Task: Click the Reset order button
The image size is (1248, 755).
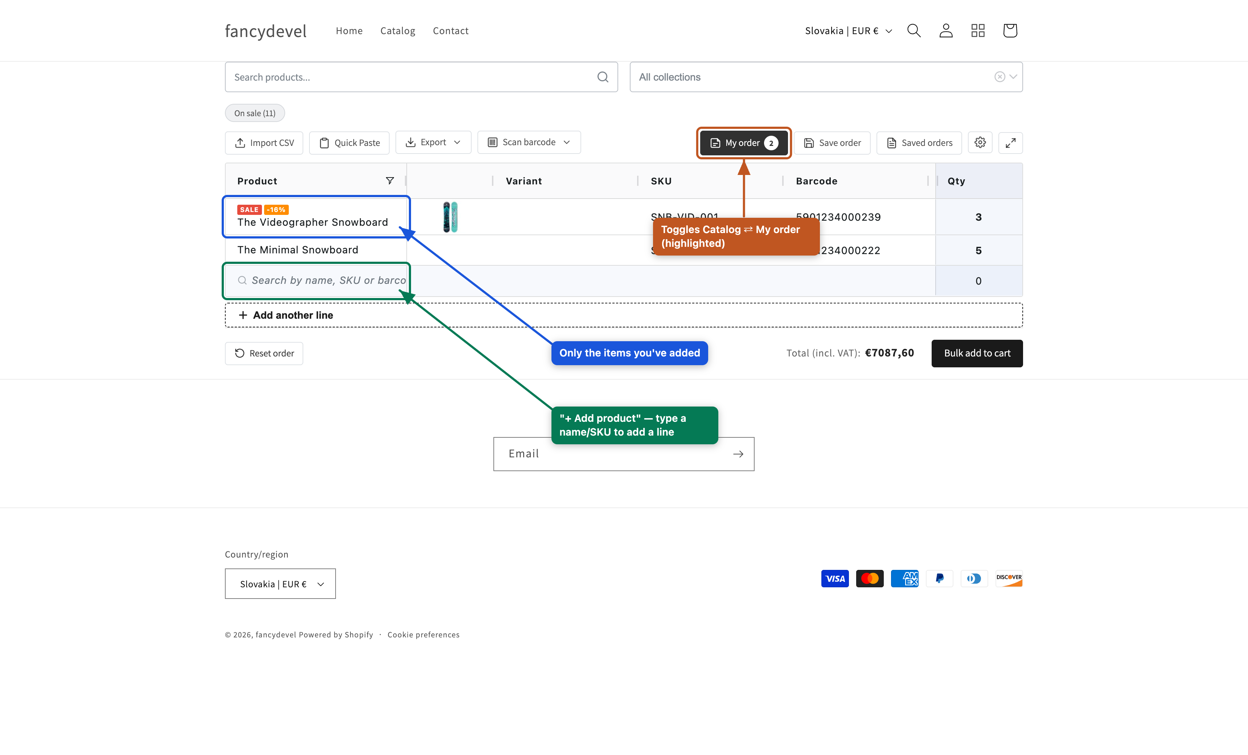Action: (x=264, y=353)
